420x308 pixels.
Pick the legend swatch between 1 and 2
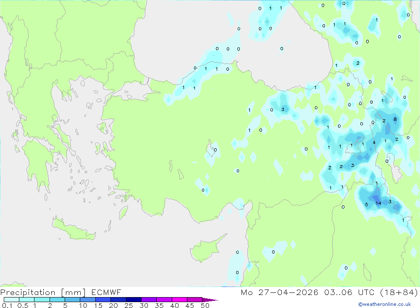tap(42, 300)
